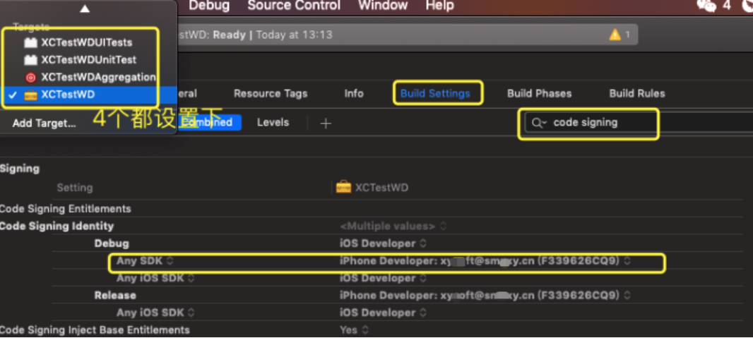The height and width of the screenshot is (338, 753).
Task: Click the Release configuration label
Action: [114, 296]
